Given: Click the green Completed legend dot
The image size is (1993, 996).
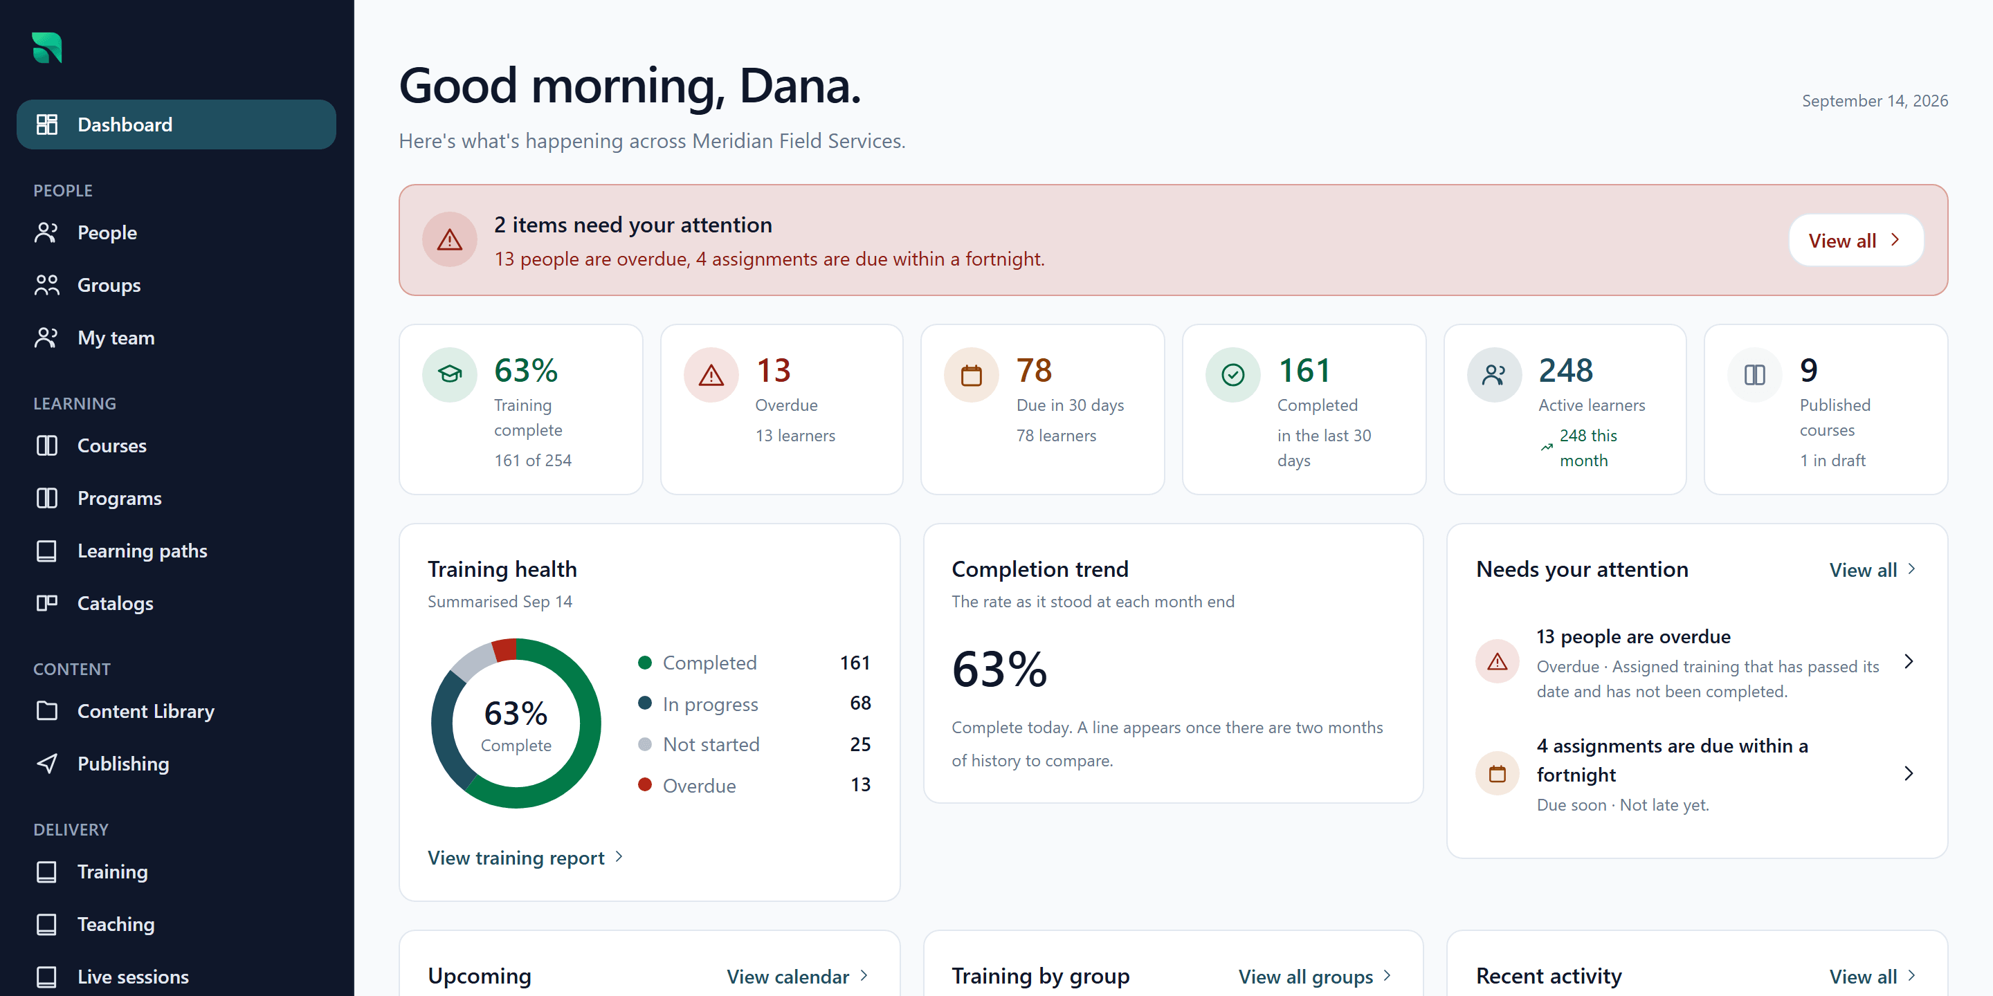Looking at the screenshot, I should [x=644, y=663].
